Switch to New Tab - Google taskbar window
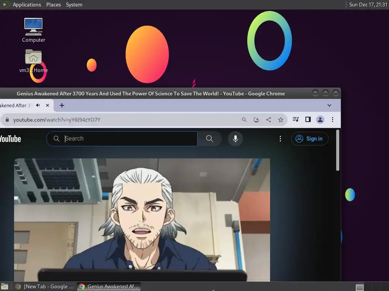The height and width of the screenshot is (291, 389). 44,286
